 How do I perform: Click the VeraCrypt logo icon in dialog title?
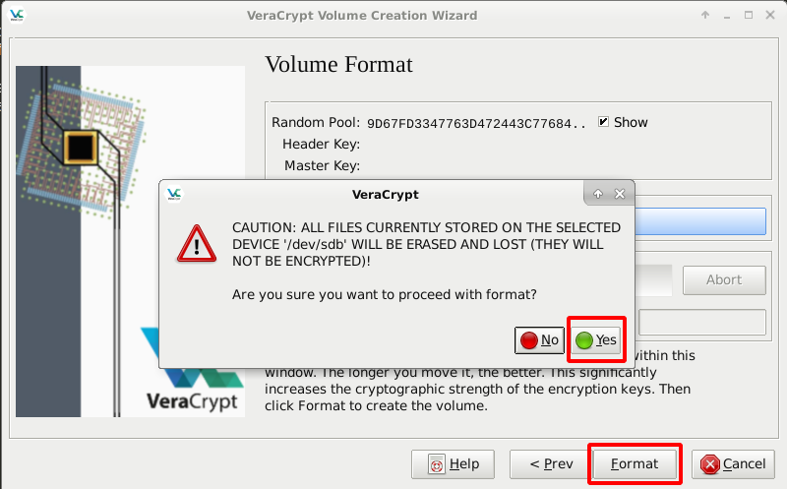point(174,194)
